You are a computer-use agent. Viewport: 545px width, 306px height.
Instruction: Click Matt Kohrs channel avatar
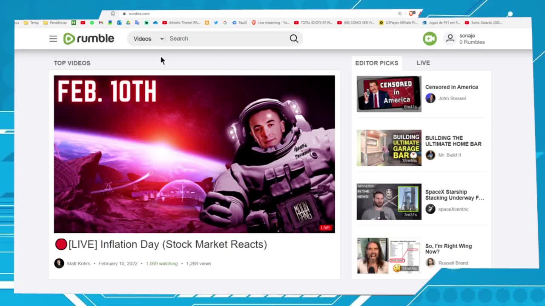point(59,263)
